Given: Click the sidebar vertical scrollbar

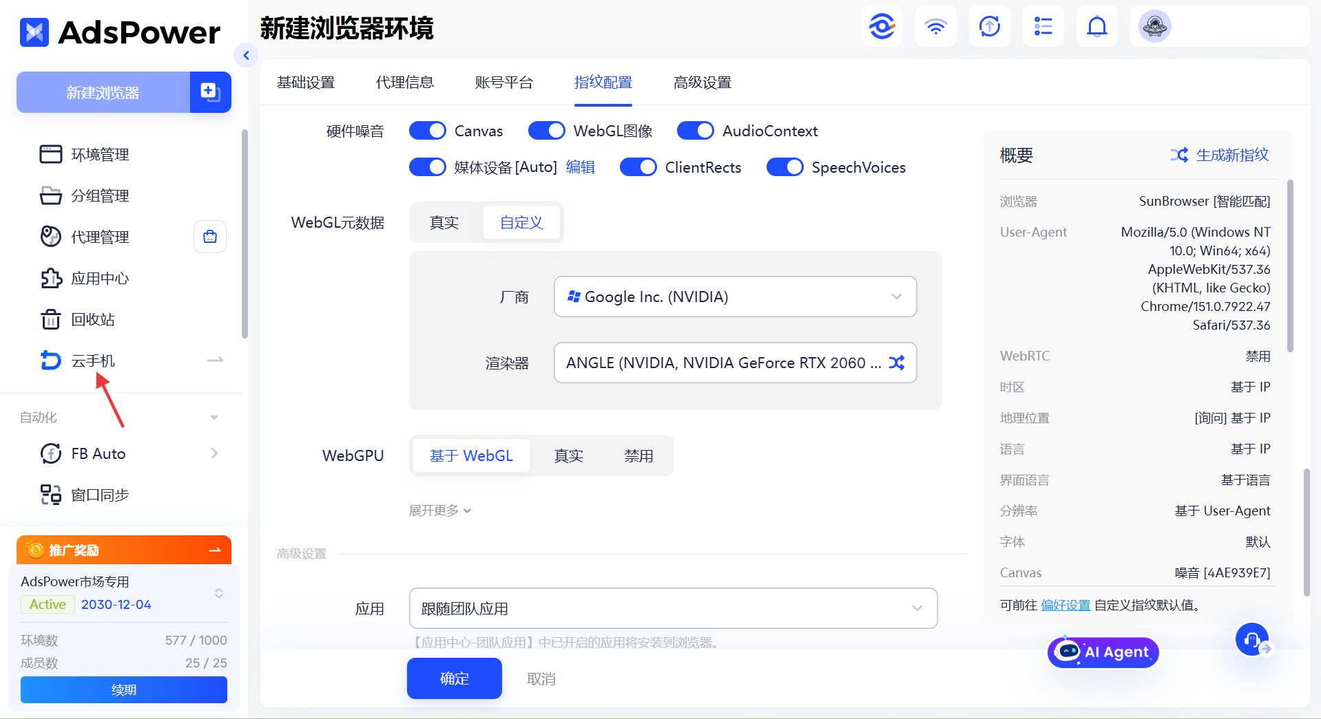Looking at the screenshot, I should click(x=245, y=234).
